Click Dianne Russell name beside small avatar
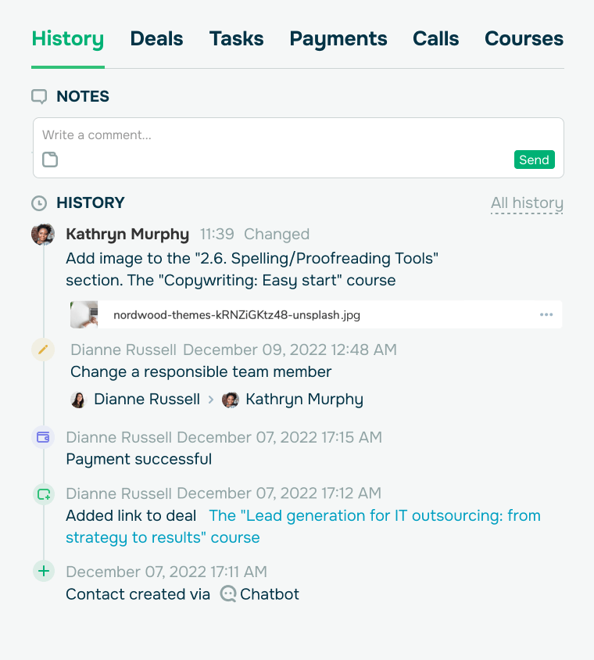 click(x=147, y=400)
